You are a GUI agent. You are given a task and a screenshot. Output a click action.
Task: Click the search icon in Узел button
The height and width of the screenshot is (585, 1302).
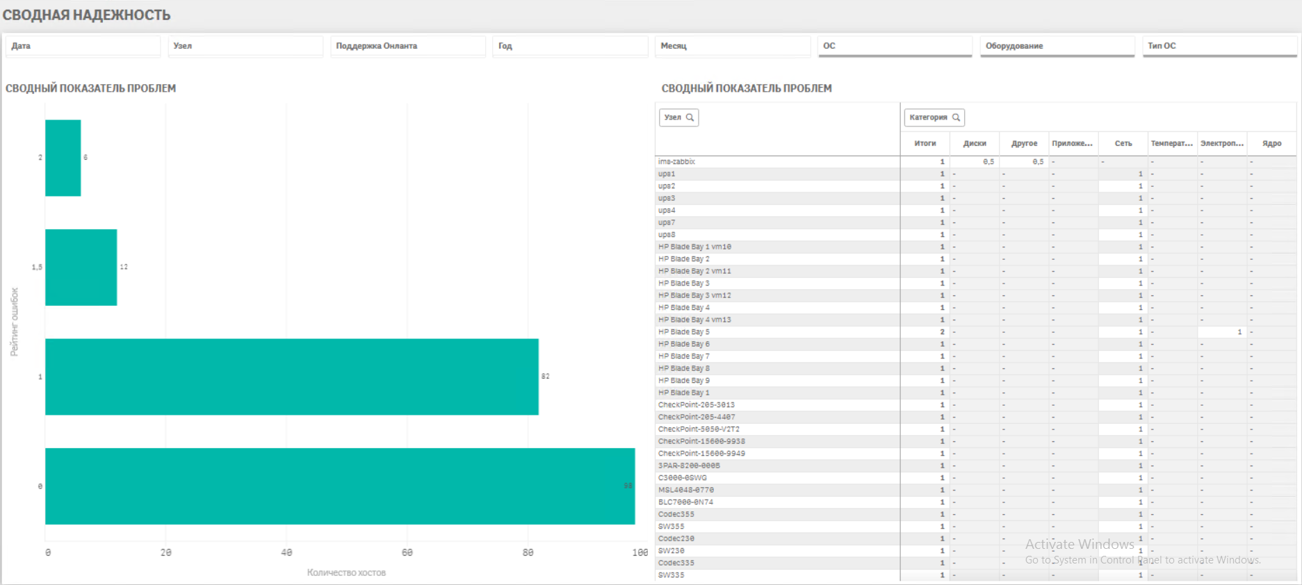coord(690,117)
